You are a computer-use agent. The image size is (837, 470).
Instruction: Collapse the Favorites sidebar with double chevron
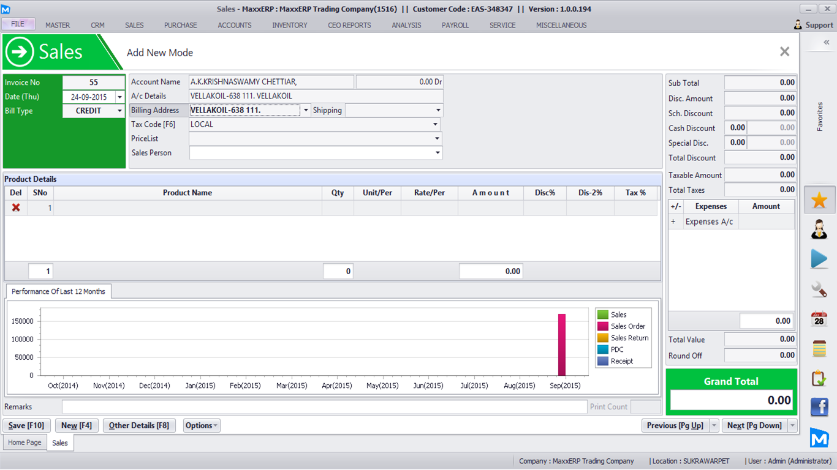pos(826,42)
